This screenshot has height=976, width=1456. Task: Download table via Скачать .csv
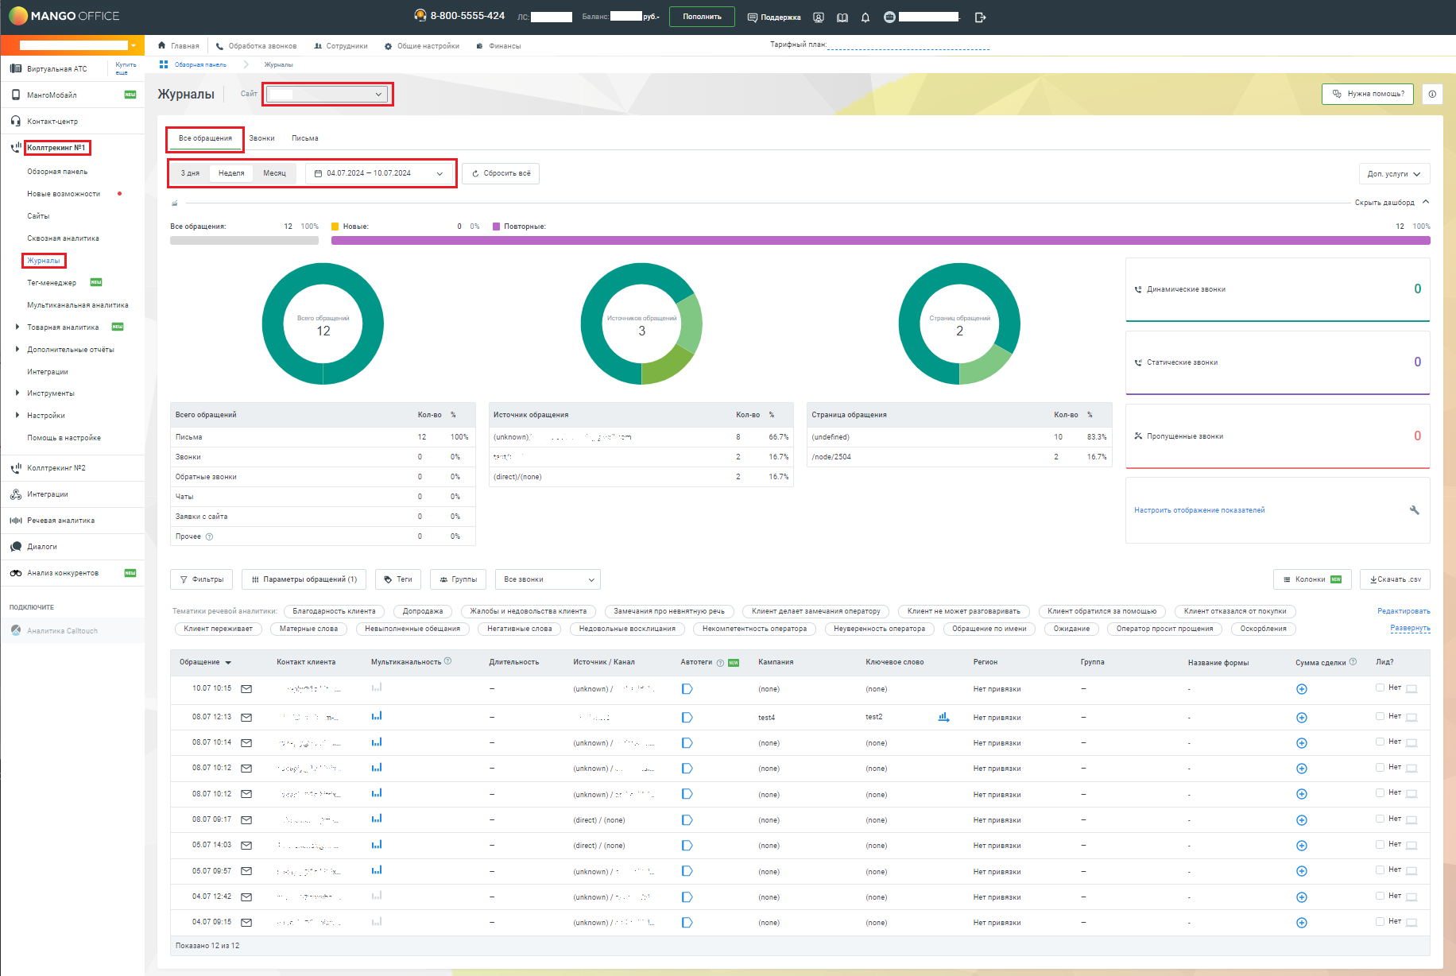pyautogui.click(x=1395, y=579)
